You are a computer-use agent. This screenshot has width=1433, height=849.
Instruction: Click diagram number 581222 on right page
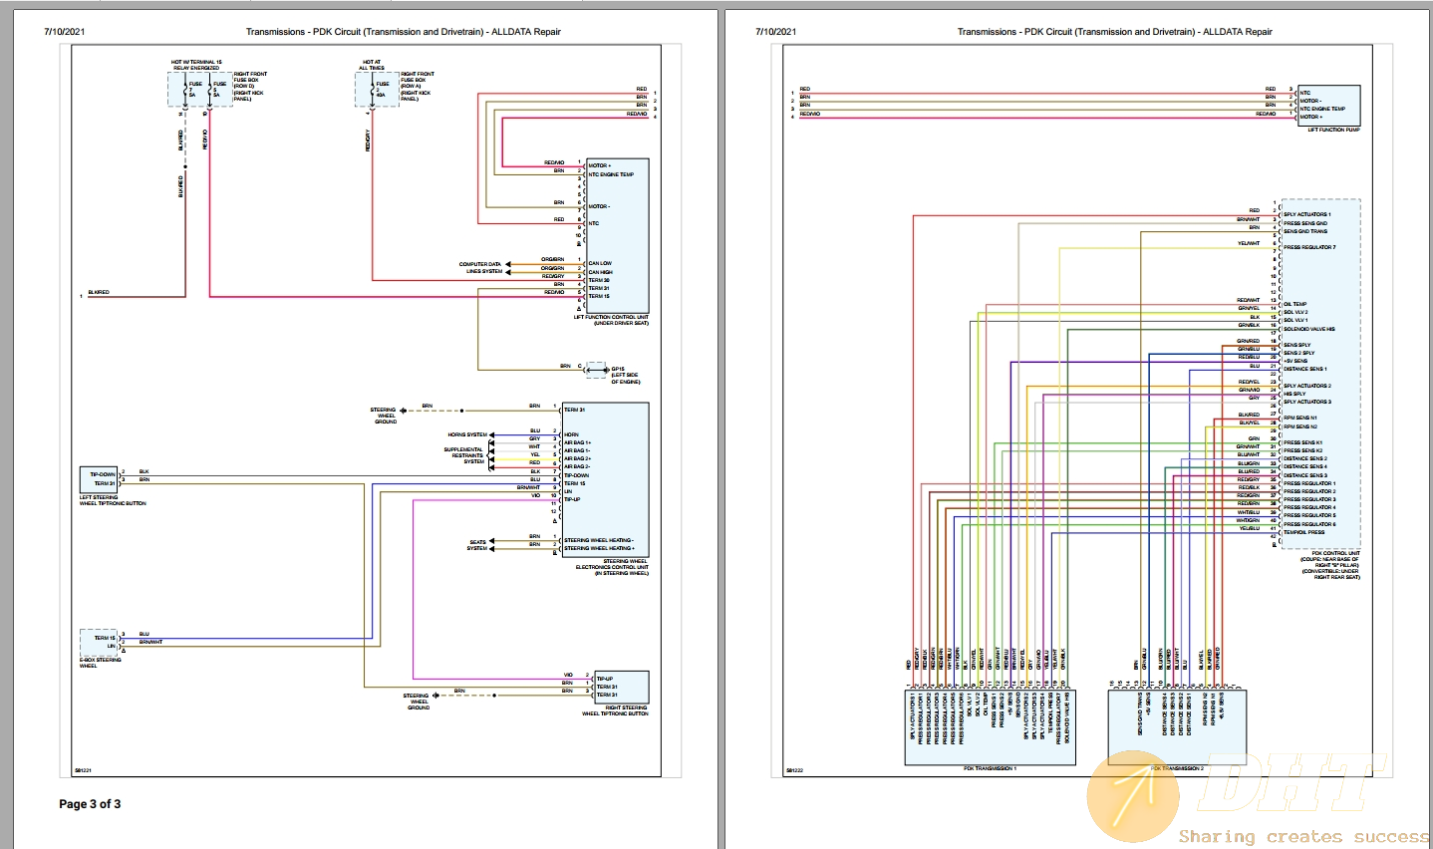coord(794,770)
